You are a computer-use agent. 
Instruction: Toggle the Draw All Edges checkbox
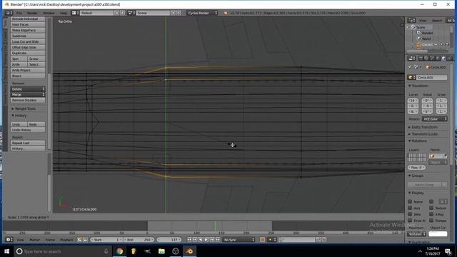tap(410, 221)
